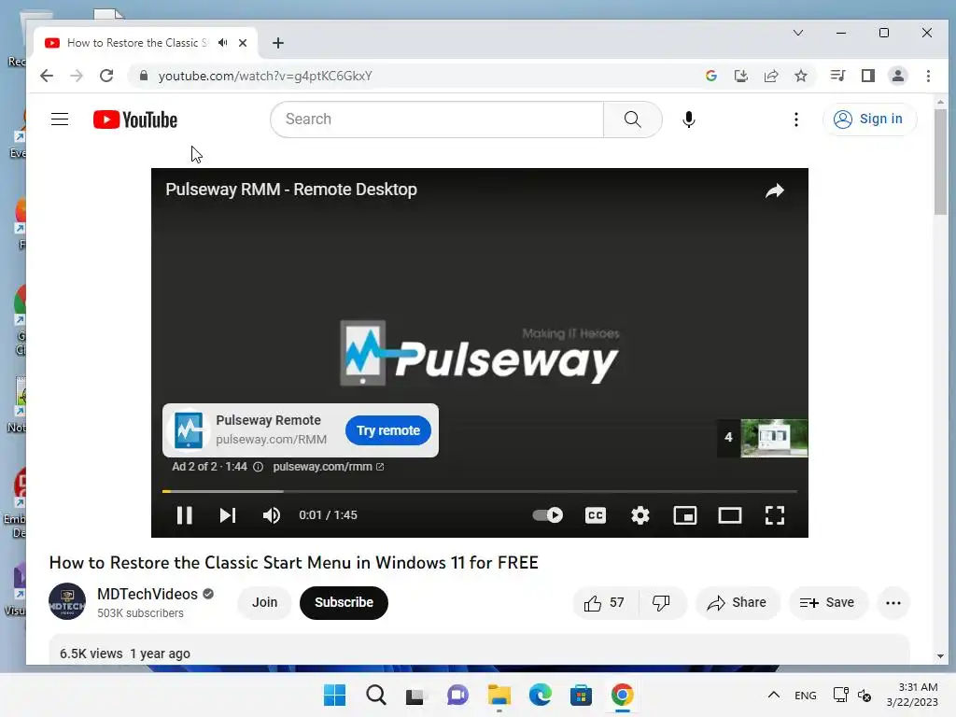Enter full screen mode

774,515
